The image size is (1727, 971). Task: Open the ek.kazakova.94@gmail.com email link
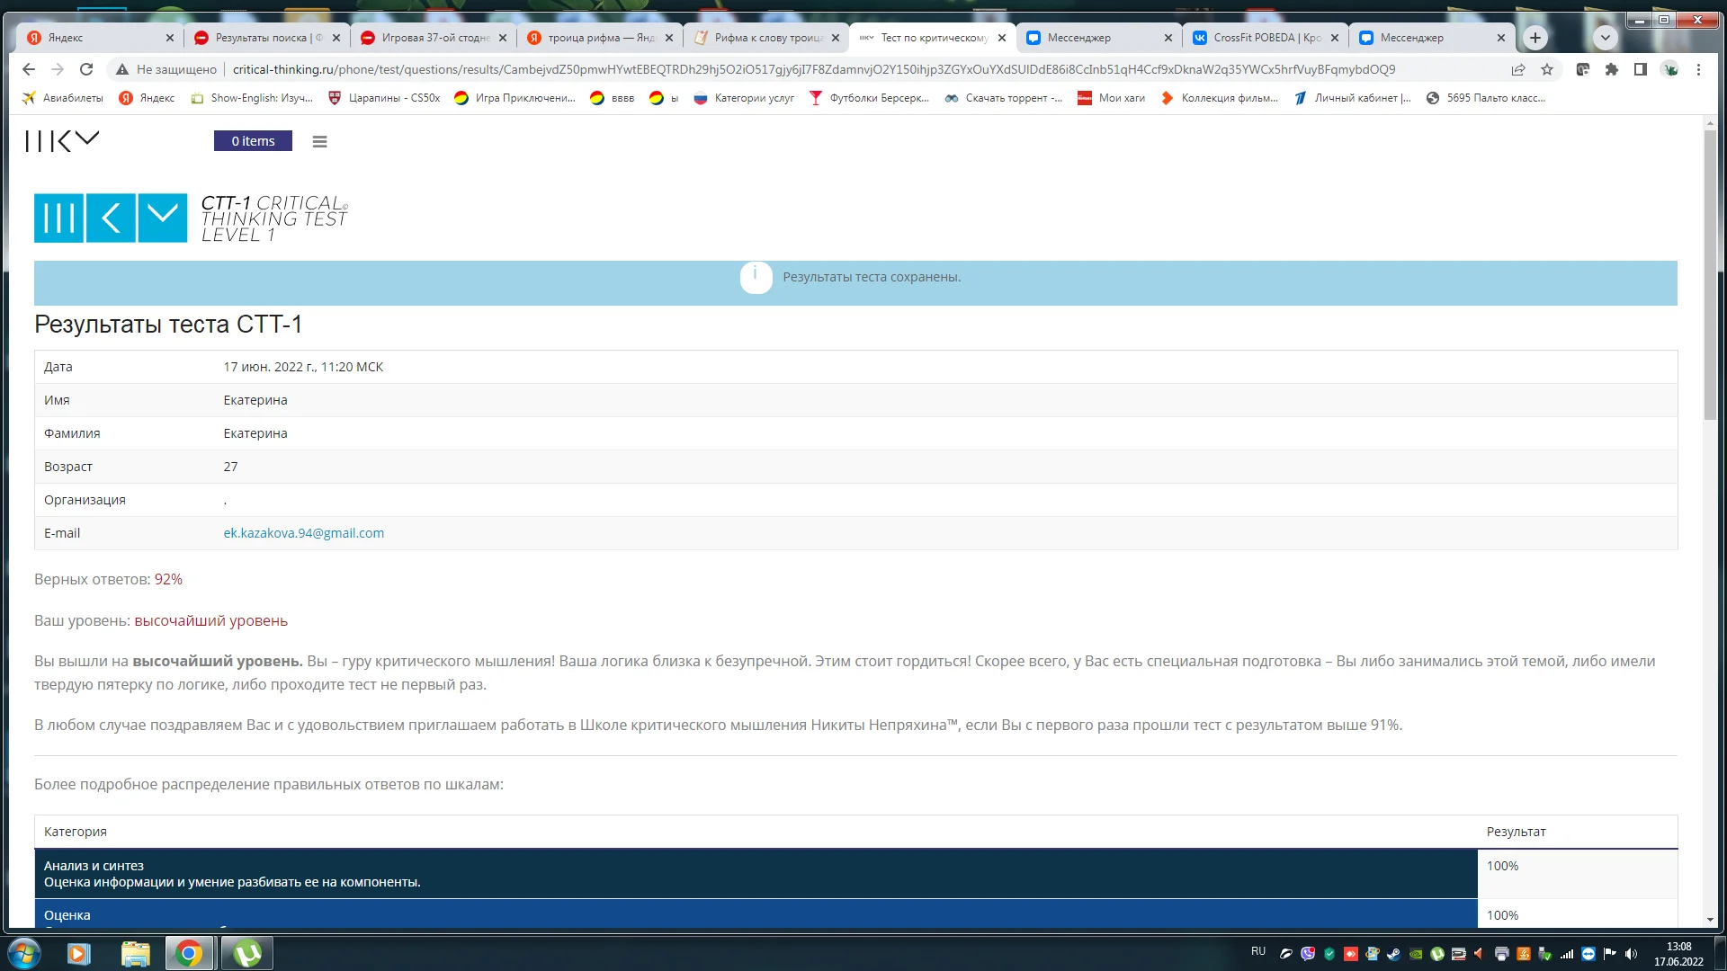pos(303,532)
